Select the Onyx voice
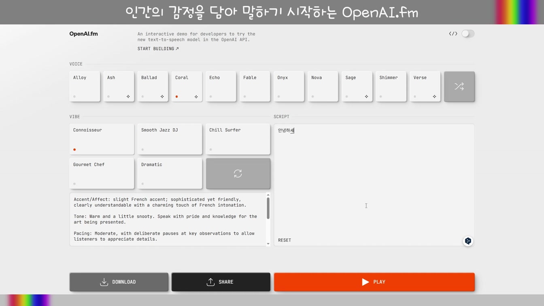Image resolution: width=544 pixels, height=306 pixels. (x=289, y=87)
